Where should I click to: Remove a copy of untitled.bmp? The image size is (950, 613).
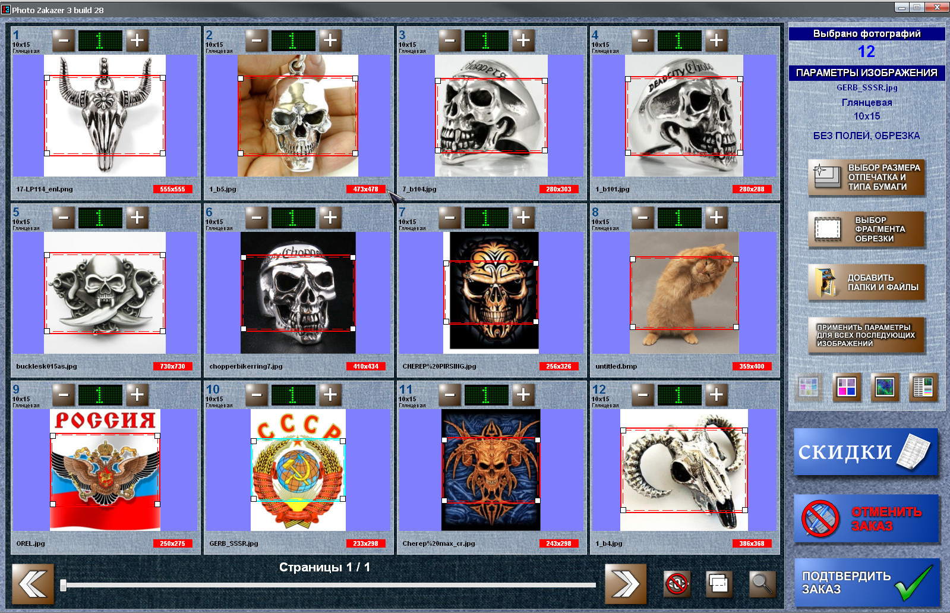[x=643, y=218]
